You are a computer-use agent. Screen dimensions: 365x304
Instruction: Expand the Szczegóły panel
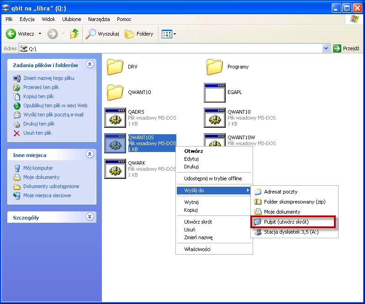pos(90,216)
